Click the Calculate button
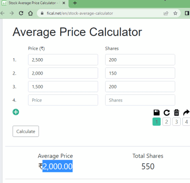The height and width of the screenshot is (183, 190). pos(26,131)
